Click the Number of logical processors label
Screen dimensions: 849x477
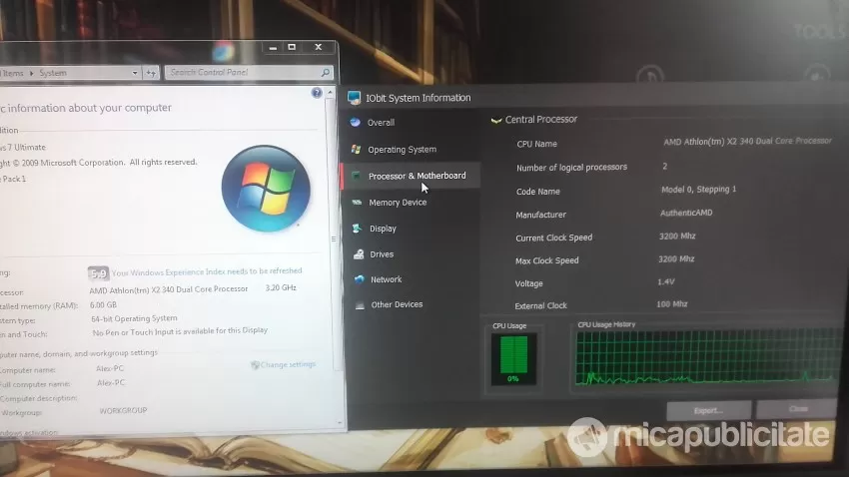click(571, 167)
